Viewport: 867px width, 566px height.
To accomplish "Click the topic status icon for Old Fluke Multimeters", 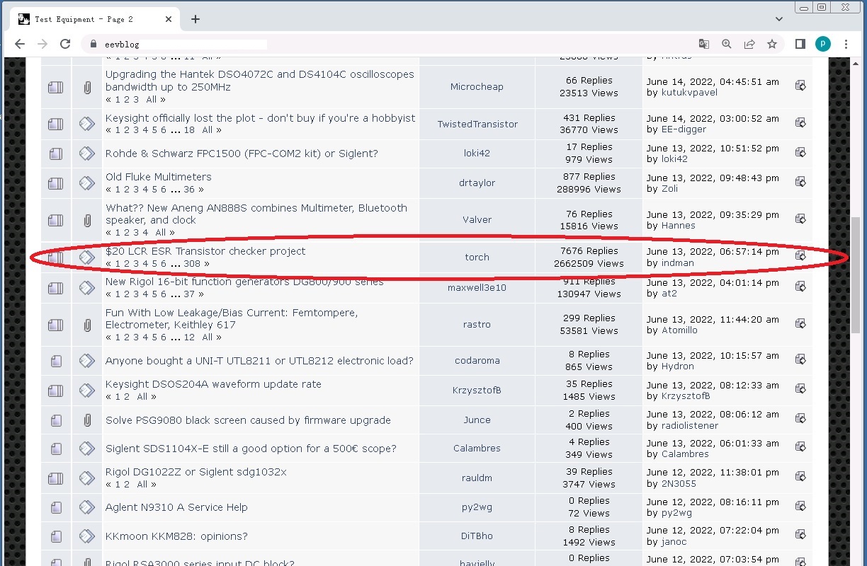I will coord(55,183).
